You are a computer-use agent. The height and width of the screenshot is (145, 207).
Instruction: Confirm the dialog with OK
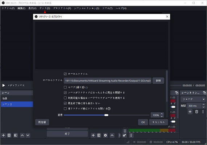(143, 122)
